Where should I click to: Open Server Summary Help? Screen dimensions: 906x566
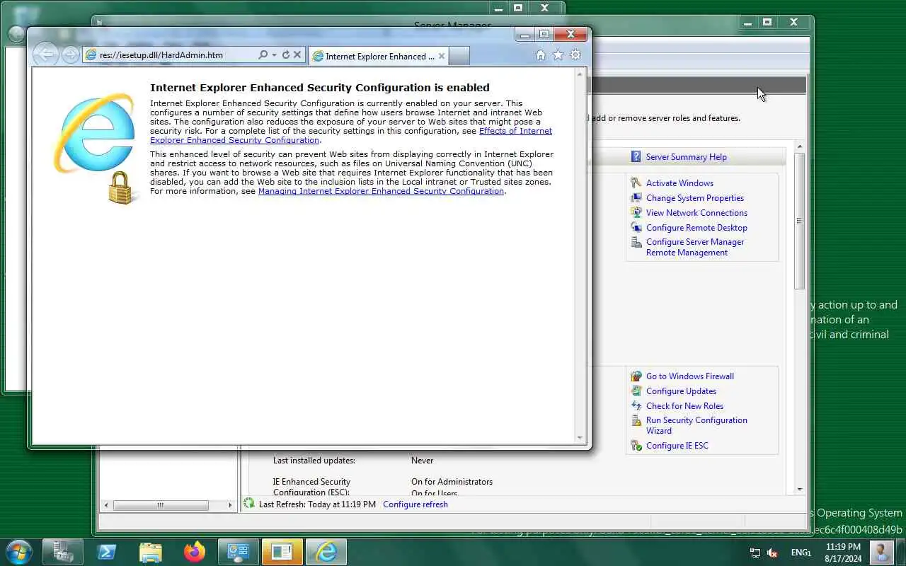pos(686,157)
